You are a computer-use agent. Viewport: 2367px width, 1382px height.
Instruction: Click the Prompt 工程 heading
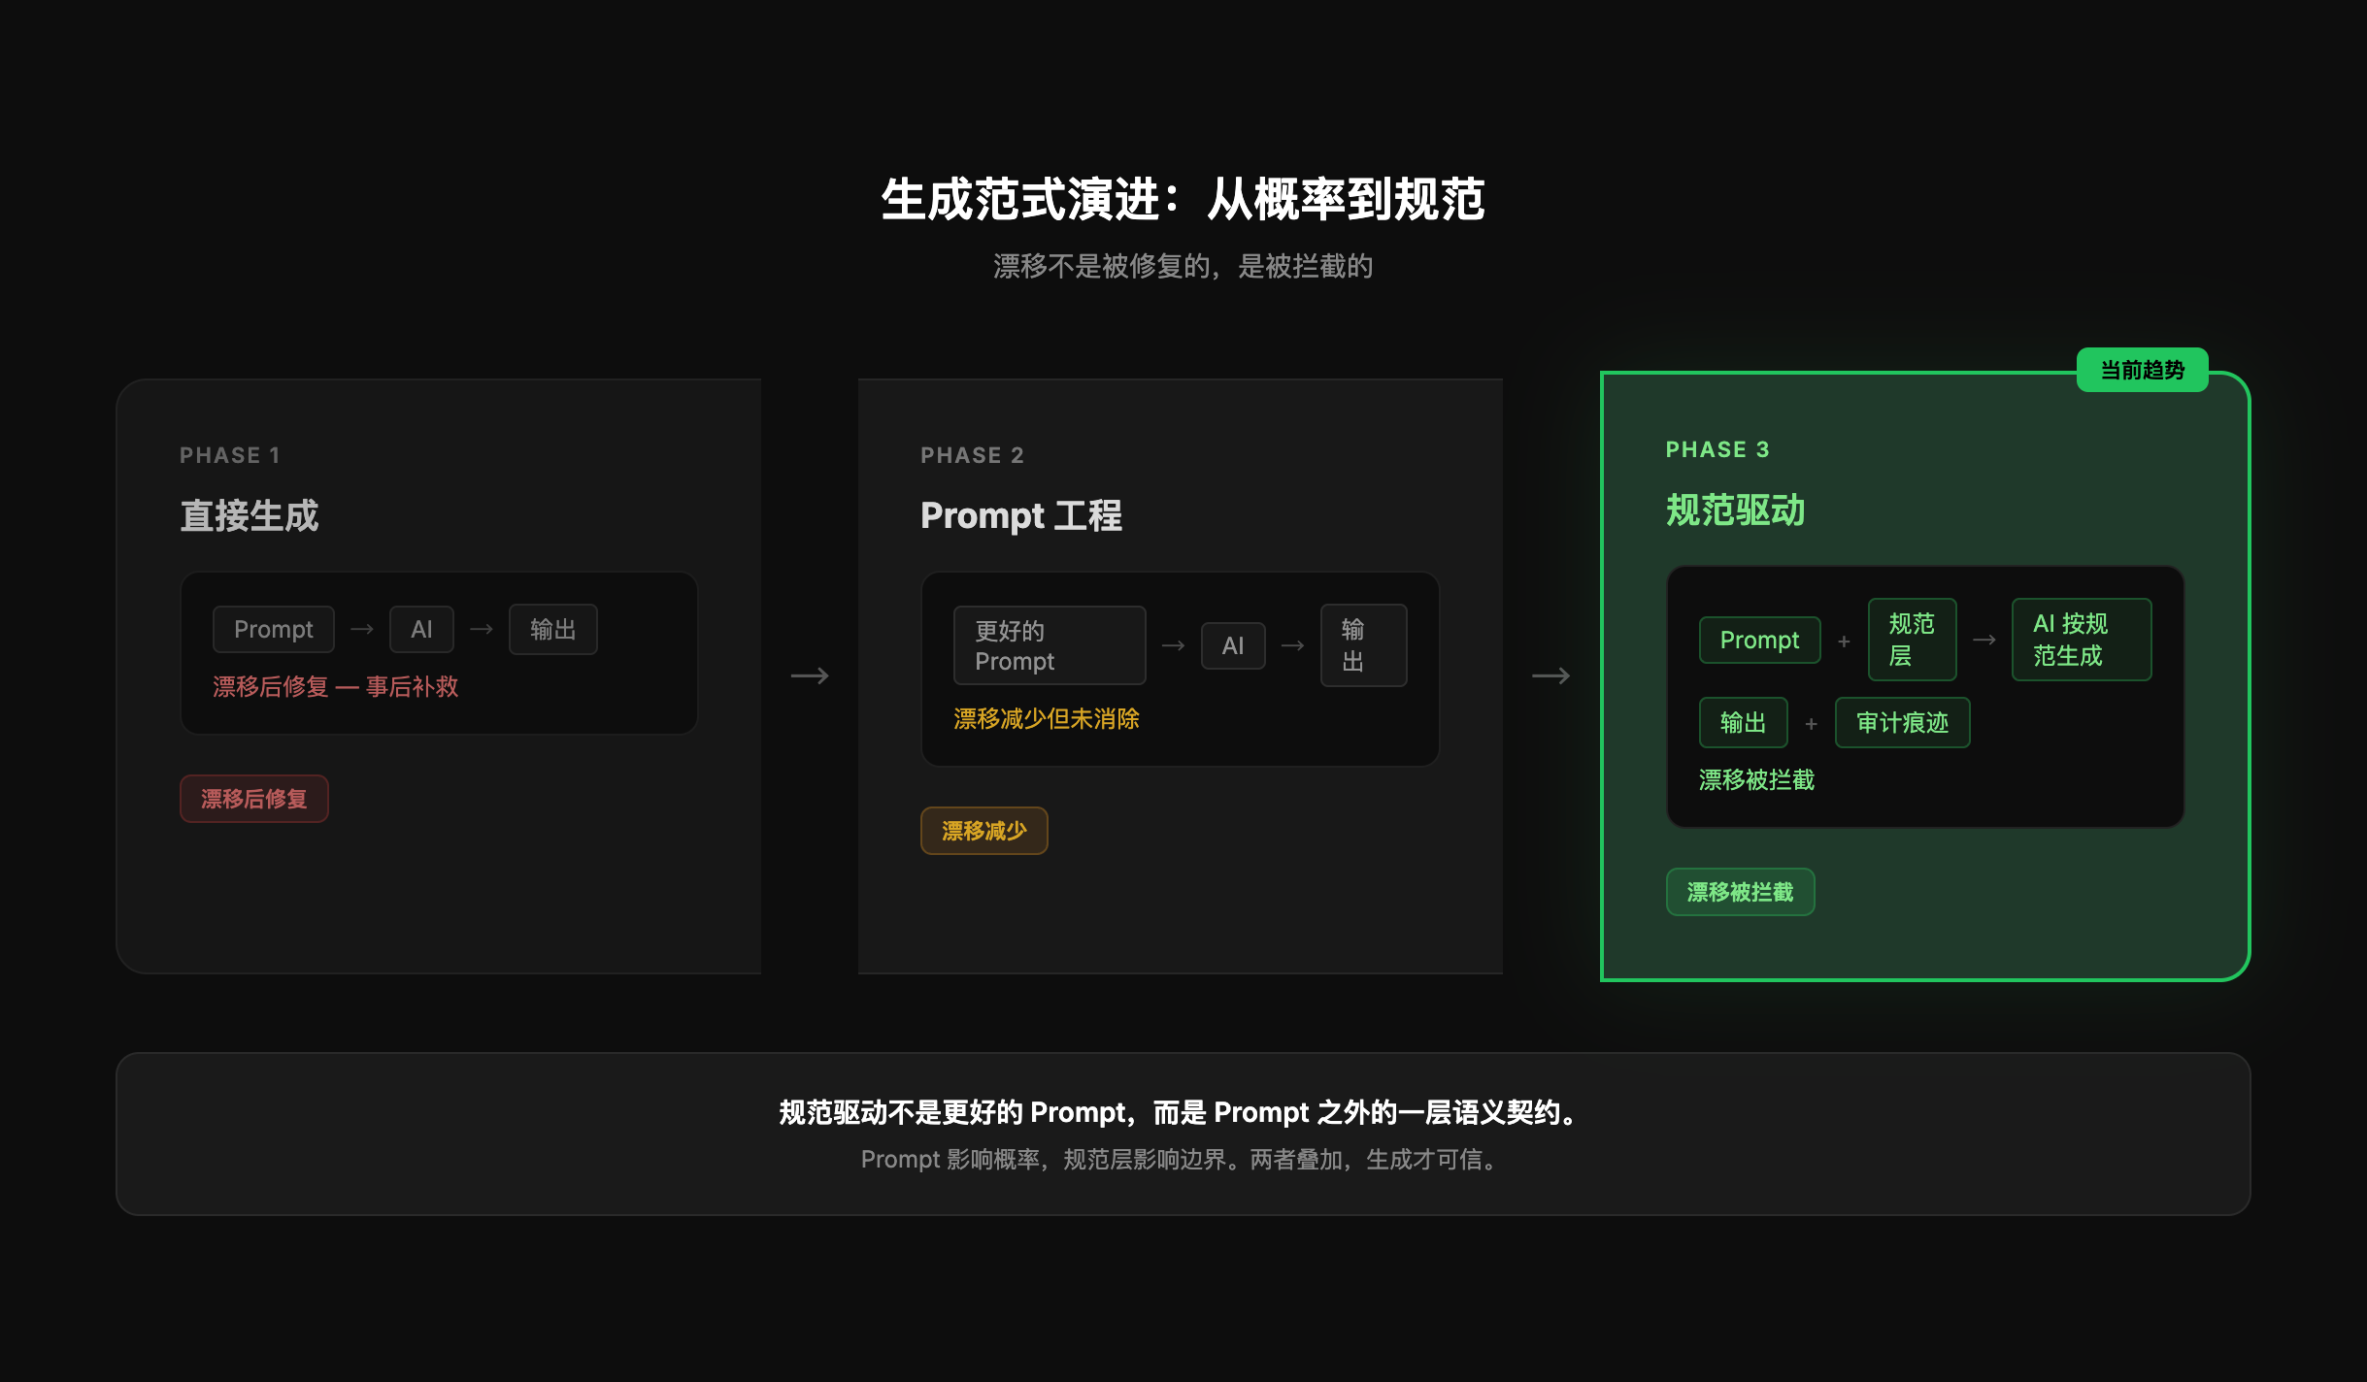(x=1020, y=515)
